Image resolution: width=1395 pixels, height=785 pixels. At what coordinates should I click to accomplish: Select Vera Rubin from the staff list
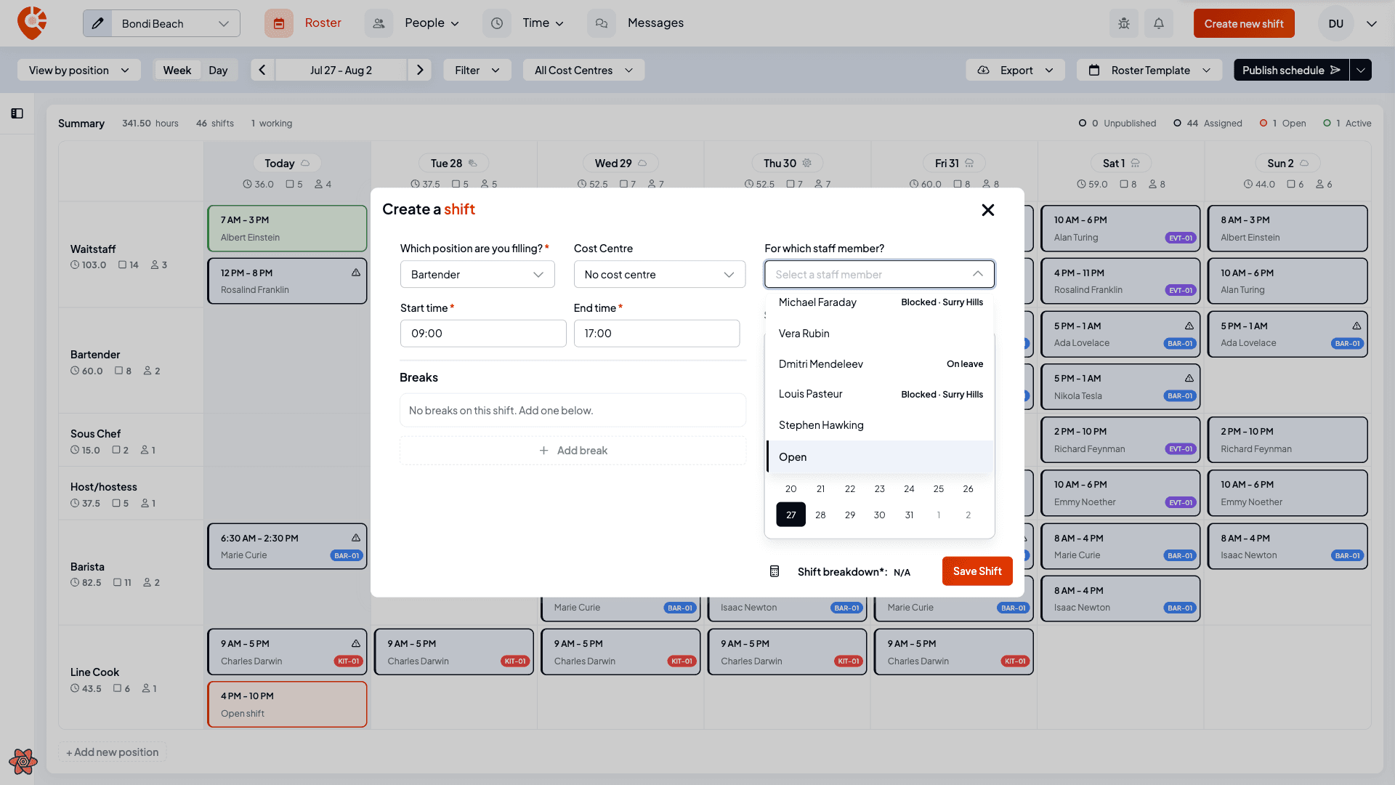tap(880, 333)
